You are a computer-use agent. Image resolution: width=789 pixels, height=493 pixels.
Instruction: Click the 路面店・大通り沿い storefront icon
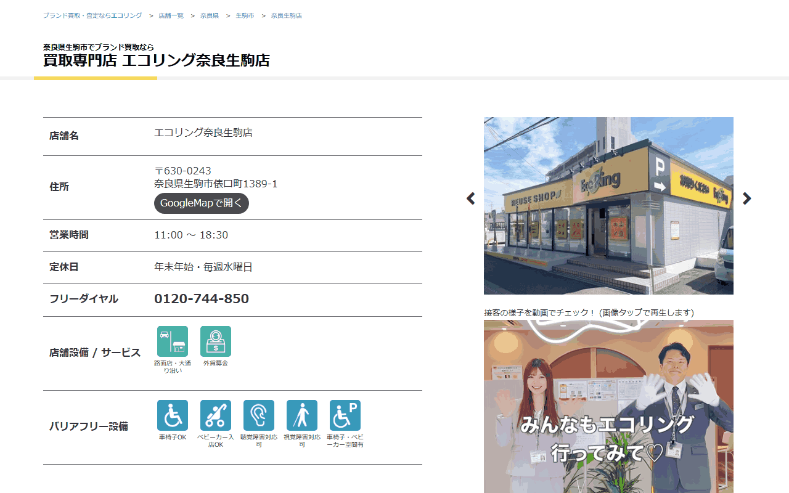173,341
